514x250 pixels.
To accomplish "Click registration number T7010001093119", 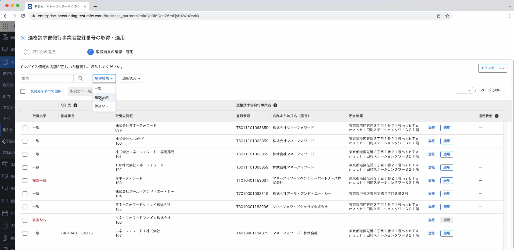I will (x=252, y=194).
